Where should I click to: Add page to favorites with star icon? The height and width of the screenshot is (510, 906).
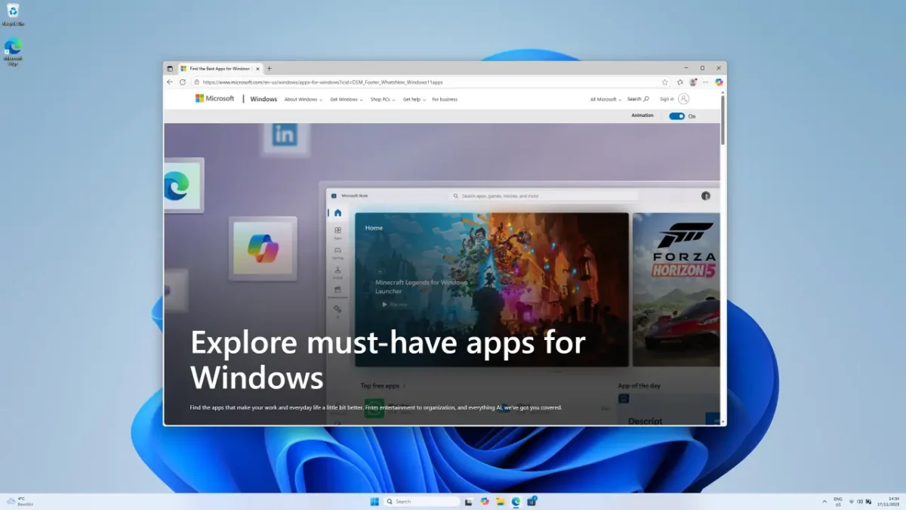coord(665,82)
